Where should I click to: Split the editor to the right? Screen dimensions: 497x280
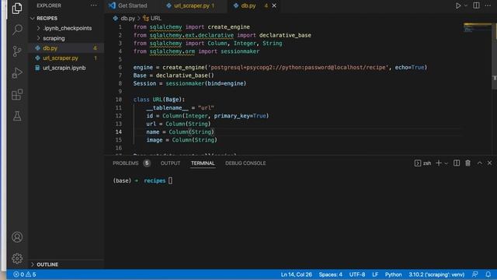476,5
